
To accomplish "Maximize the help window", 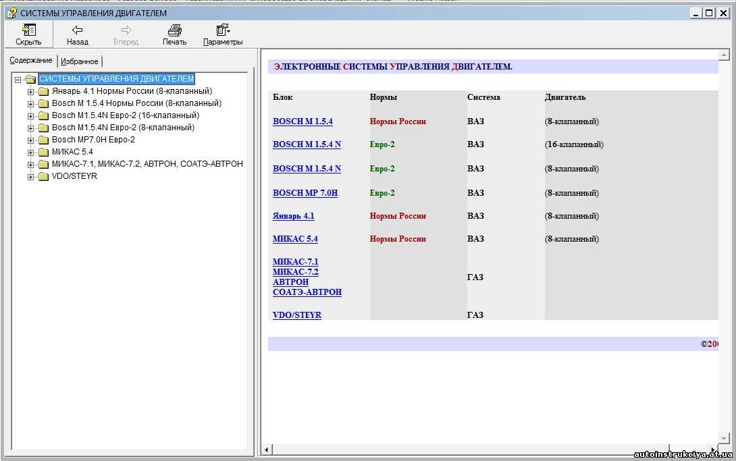I will [x=709, y=13].
